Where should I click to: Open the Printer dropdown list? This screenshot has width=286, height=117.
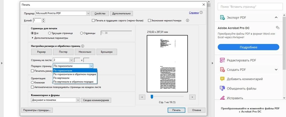tap(88, 13)
